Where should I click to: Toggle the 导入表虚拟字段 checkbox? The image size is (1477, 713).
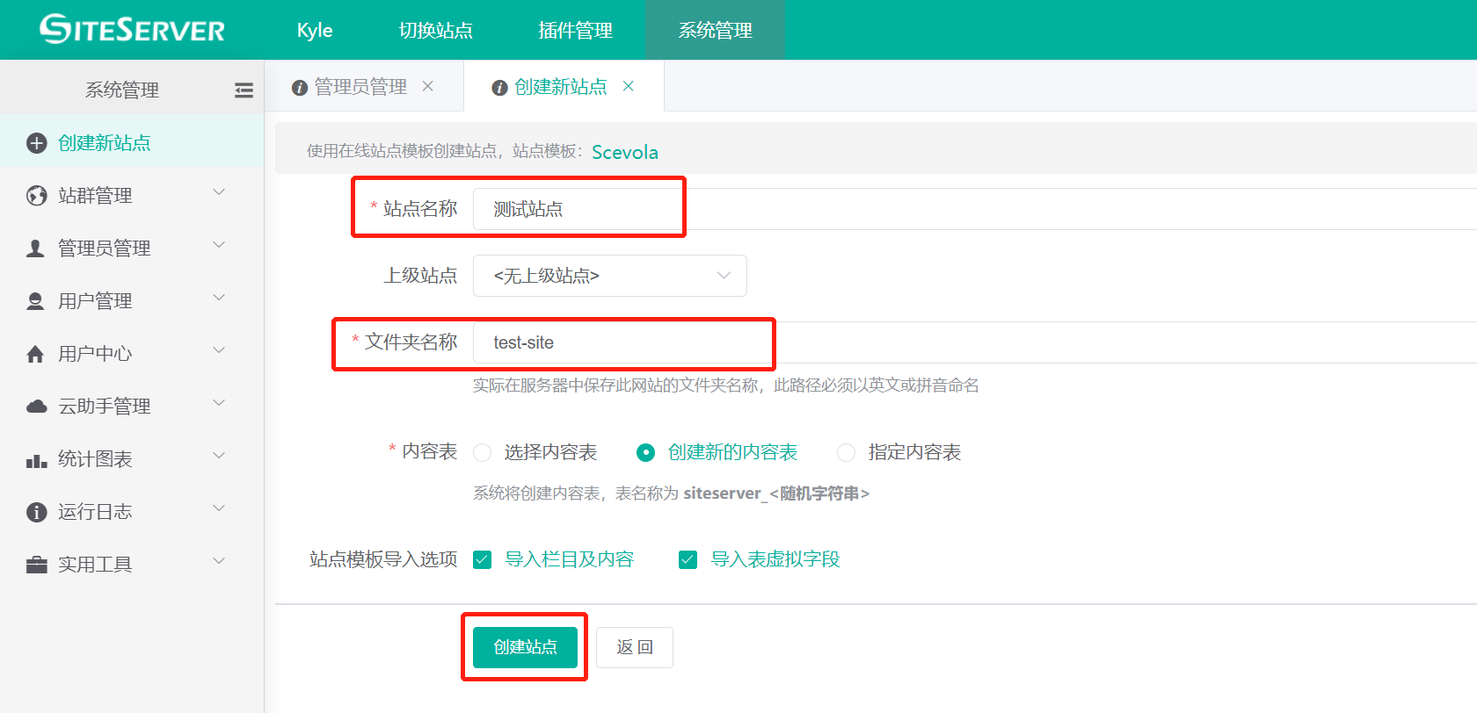688,559
